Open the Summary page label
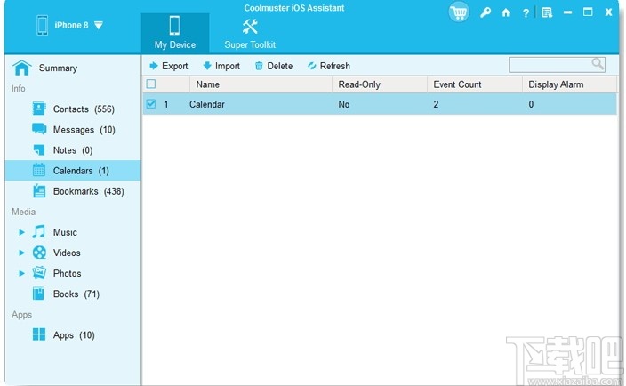 tap(58, 68)
